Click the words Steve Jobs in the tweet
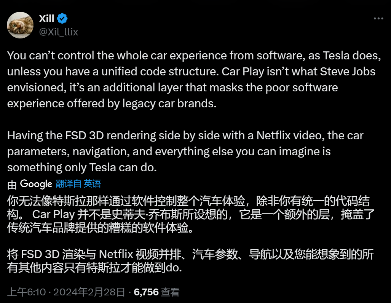Image resolution: width=391 pixels, height=303 pixels. (348, 72)
